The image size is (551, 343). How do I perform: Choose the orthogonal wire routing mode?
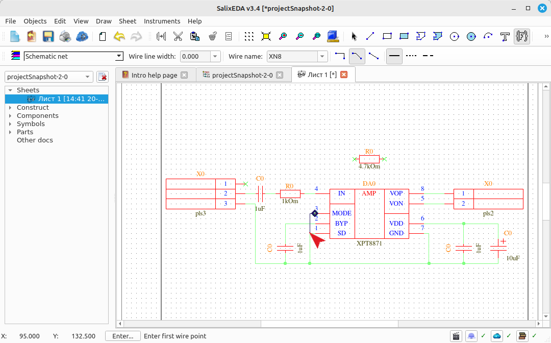point(340,56)
